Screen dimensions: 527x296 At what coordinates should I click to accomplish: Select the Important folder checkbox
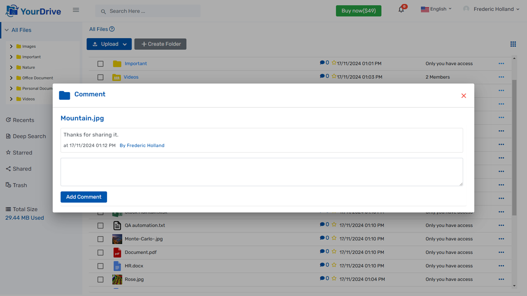pyautogui.click(x=100, y=64)
